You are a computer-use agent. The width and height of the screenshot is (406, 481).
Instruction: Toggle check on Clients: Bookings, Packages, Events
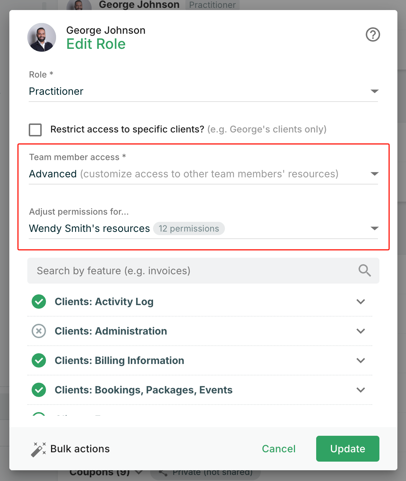pos(39,390)
